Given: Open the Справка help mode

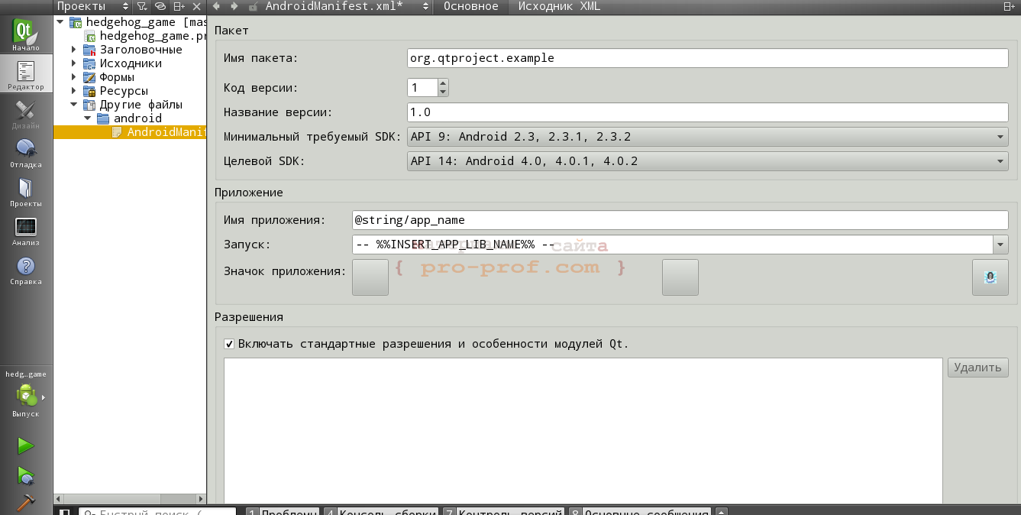Looking at the screenshot, I should click(26, 270).
